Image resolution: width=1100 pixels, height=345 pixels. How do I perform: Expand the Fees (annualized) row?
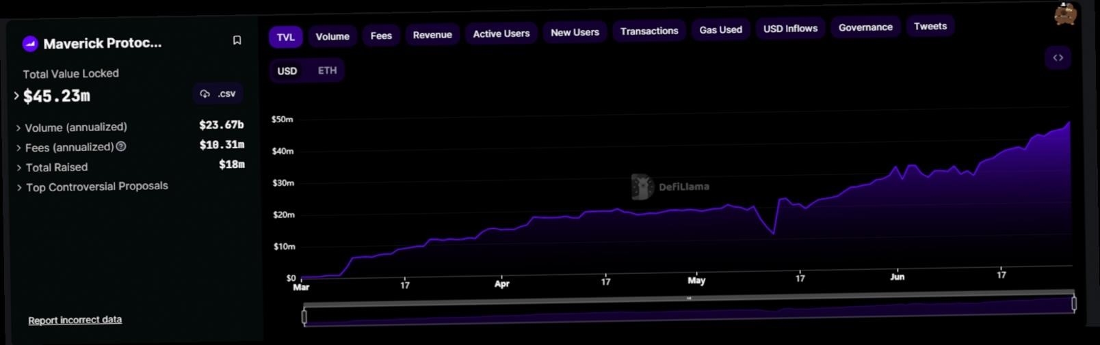(x=18, y=148)
